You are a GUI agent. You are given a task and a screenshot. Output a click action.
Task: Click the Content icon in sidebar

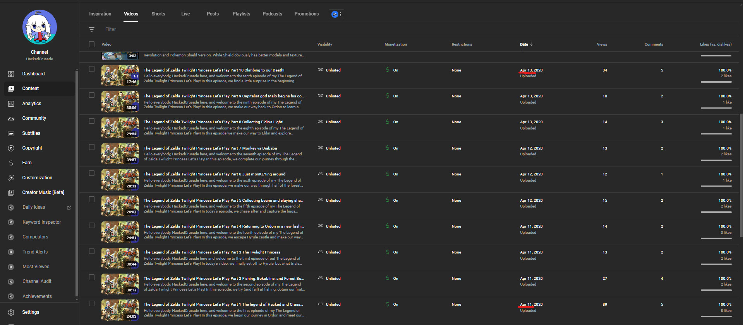tap(11, 88)
